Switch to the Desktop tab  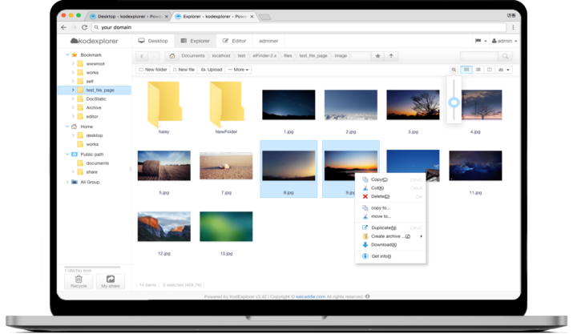[153, 41]
